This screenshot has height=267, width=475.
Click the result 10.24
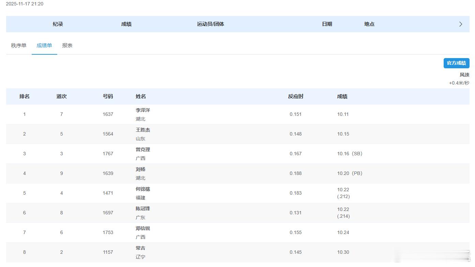(343, 232)
